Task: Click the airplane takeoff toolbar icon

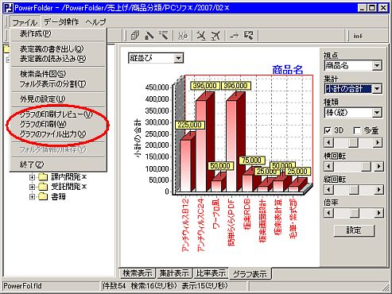Action: (215, 36)
